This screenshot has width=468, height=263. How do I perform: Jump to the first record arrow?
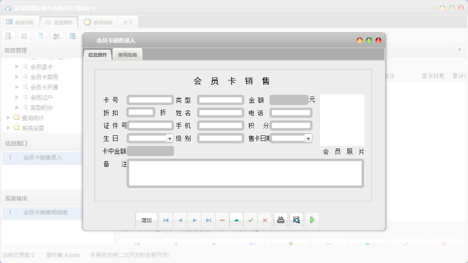coord(166,220)
